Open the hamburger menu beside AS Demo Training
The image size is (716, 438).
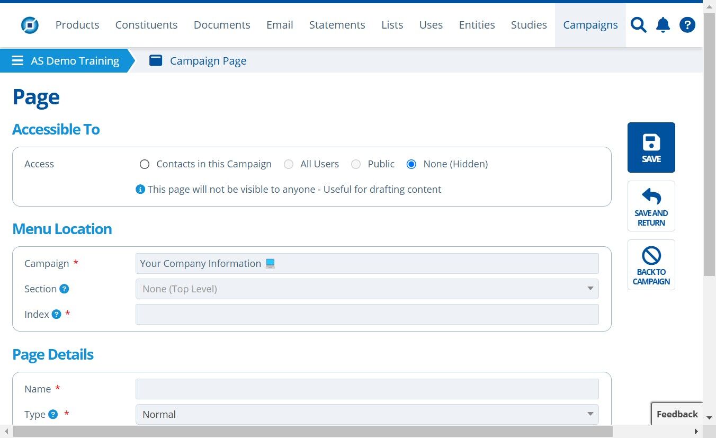coord(17,60)
